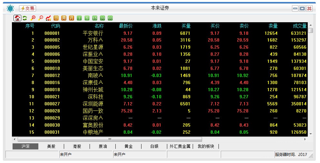Sort by the 买价 column header

(x=215, y=26)
